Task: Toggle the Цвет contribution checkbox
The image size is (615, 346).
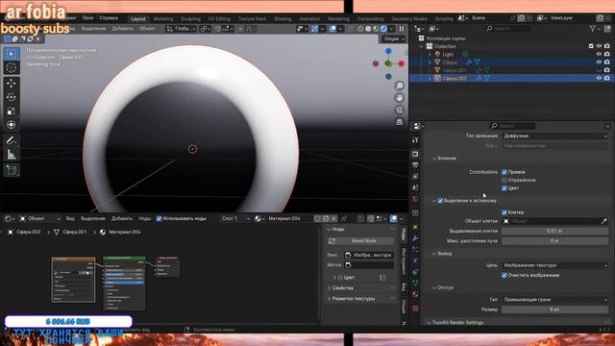Action: (x=504, y=188)
